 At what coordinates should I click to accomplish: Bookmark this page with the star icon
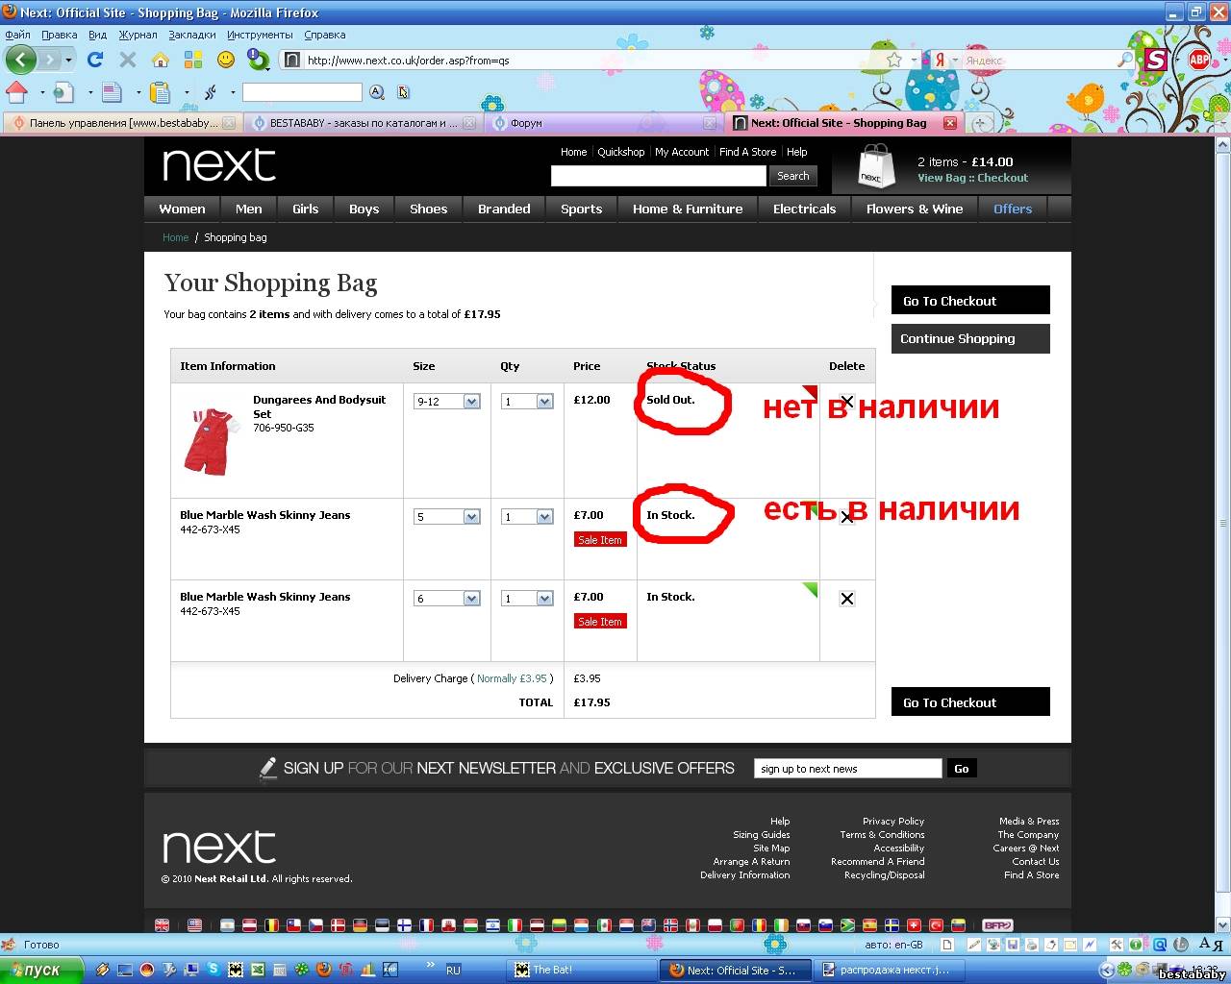[x=894, y=60]
